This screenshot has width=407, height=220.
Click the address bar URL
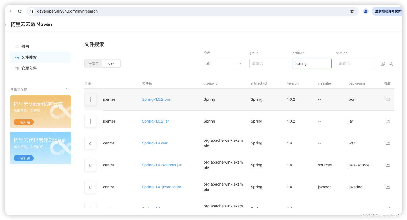click(67, 11)
